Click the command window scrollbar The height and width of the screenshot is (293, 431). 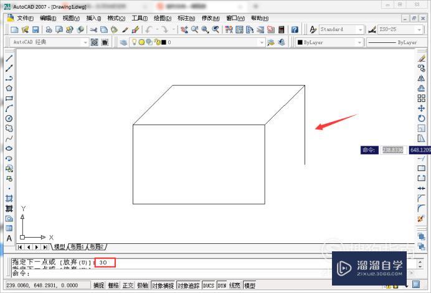[420, 264]
